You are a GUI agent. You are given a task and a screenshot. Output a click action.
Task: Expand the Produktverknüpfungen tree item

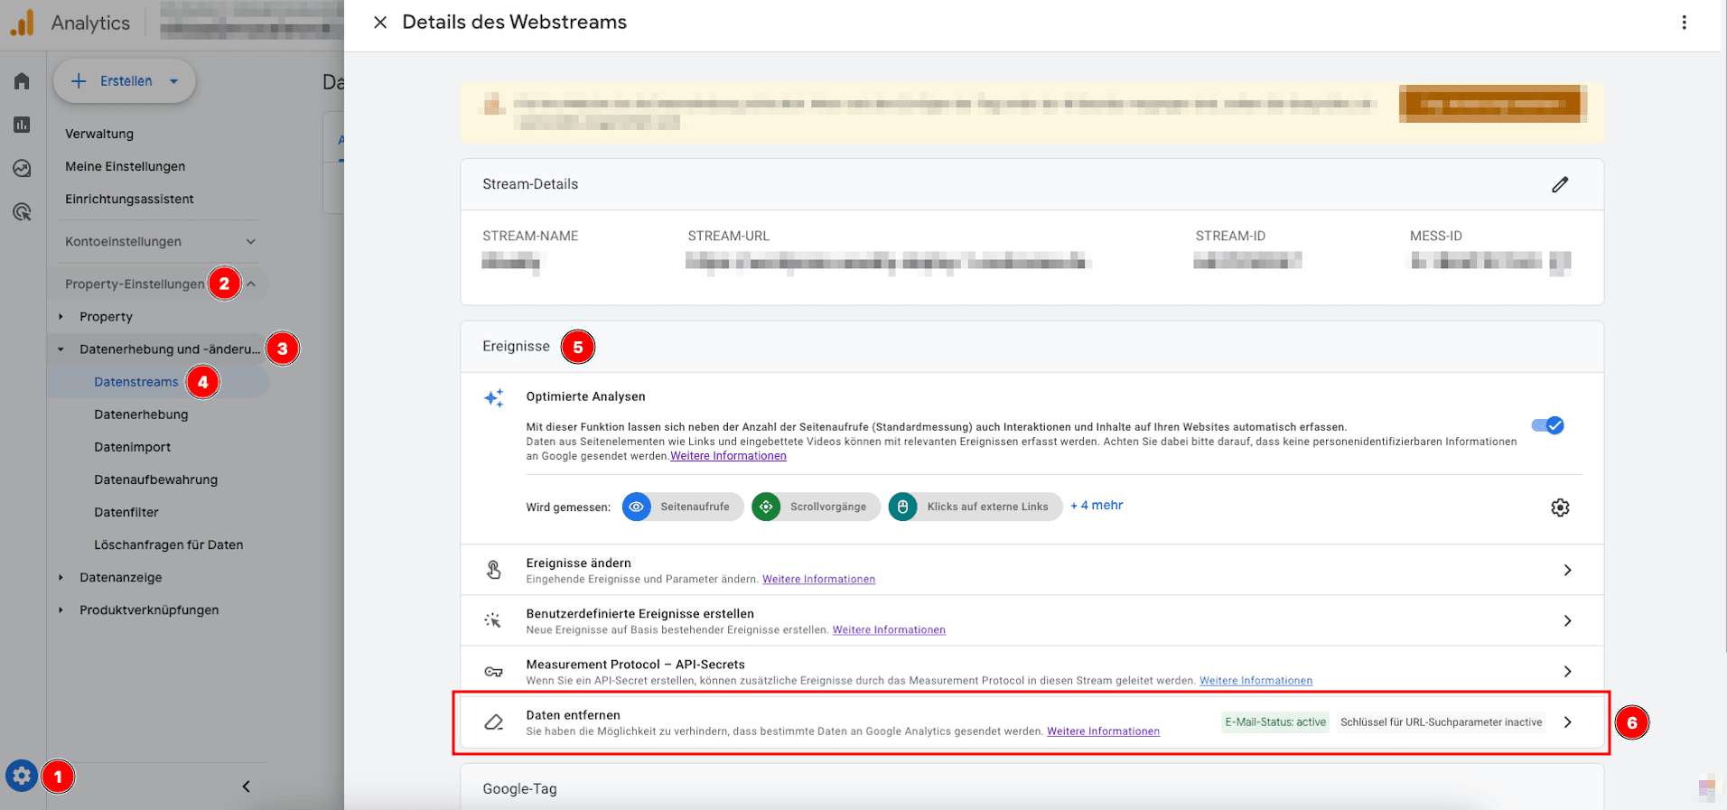(x=61, y=610)
